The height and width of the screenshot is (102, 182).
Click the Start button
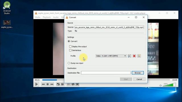pos(126,79)
